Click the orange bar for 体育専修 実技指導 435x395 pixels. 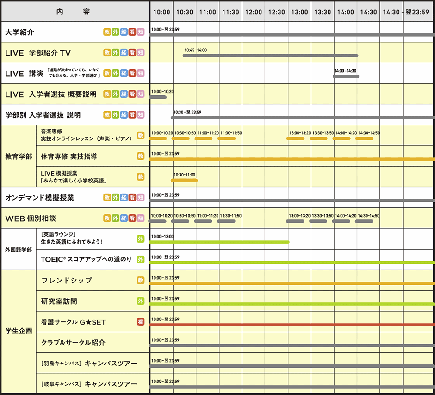click(292, 159)
